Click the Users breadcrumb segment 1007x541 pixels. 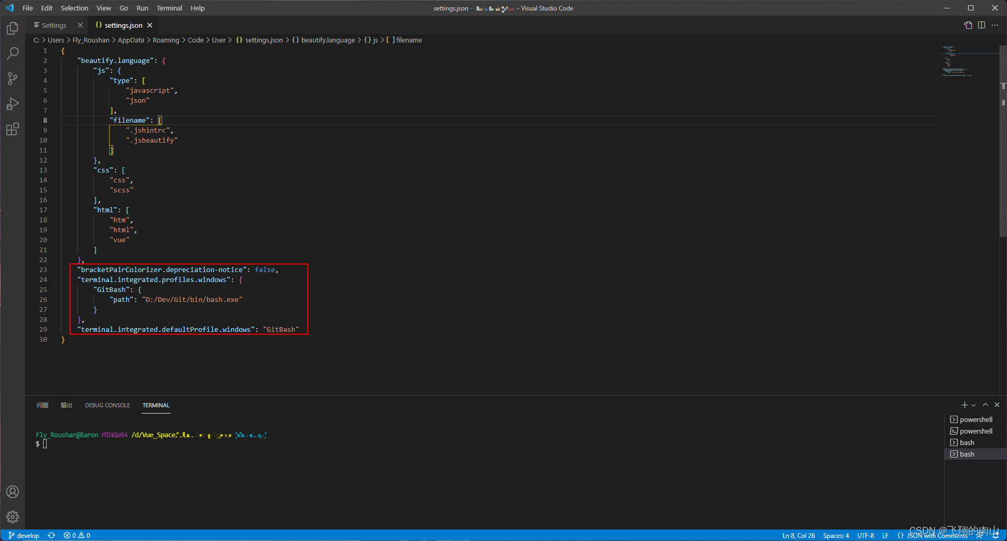56,40
